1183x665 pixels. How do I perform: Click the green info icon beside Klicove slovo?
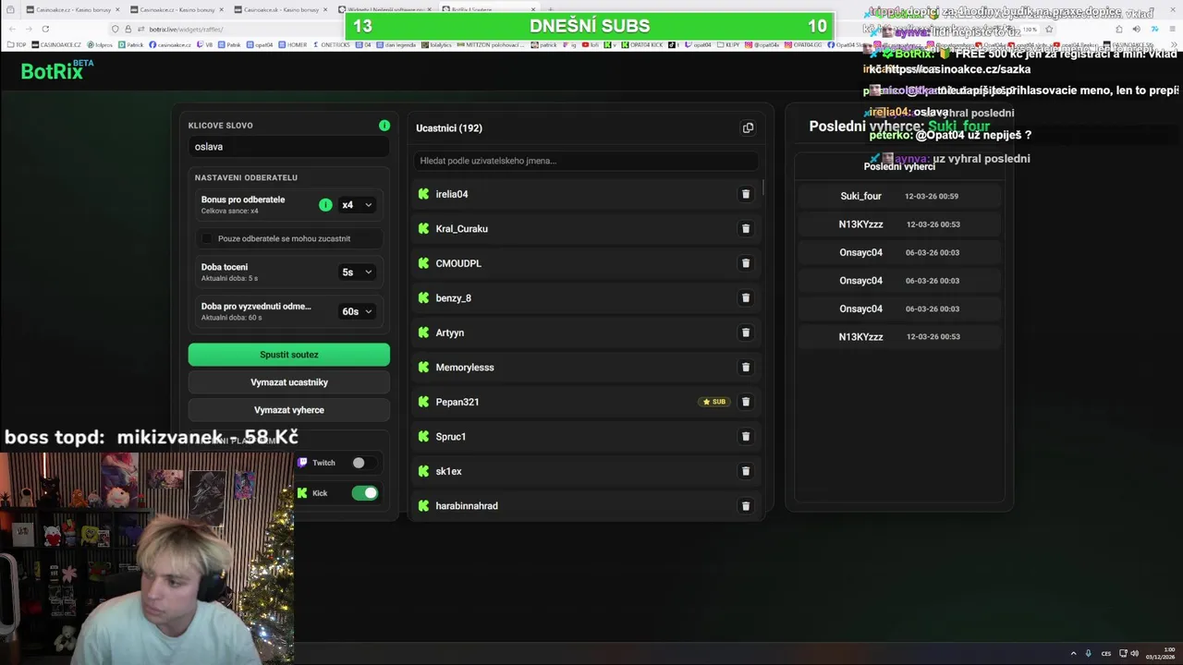tap(384, 126)
